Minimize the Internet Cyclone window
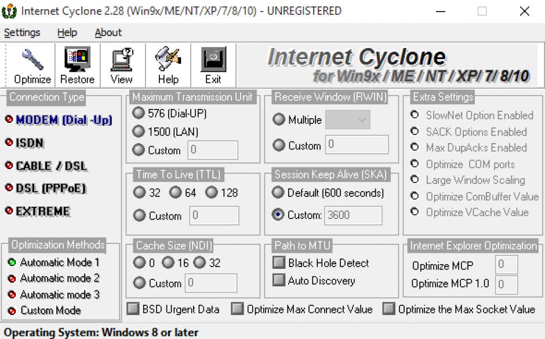Viewport: 545px width, 339px height. (441, 11)
